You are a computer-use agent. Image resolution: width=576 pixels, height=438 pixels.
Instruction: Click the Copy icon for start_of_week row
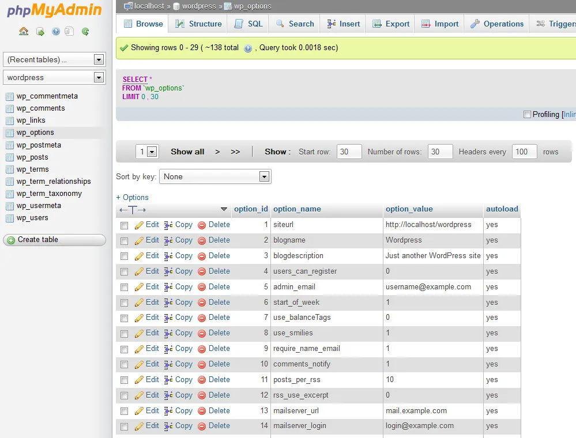[168, 303]
